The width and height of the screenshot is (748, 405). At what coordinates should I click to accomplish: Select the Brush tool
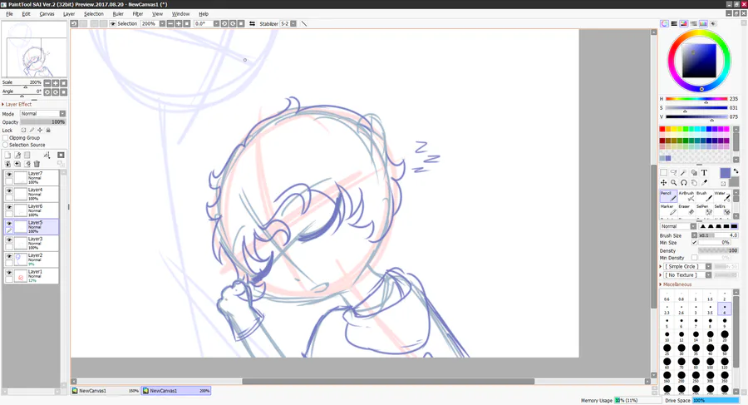[704, 196]
